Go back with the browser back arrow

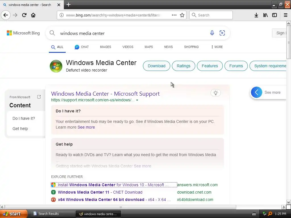pyautogui.click(x=6, y=15)
